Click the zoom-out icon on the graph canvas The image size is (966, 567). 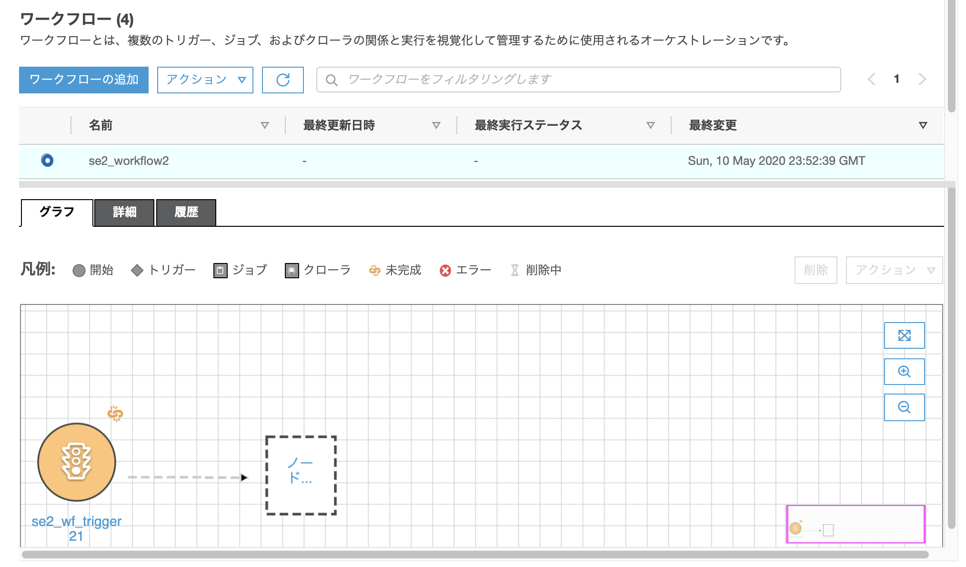click(x=904, y=407)
